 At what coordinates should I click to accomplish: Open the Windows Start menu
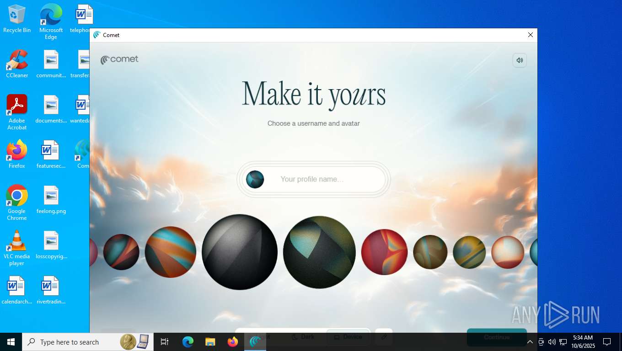11,342
